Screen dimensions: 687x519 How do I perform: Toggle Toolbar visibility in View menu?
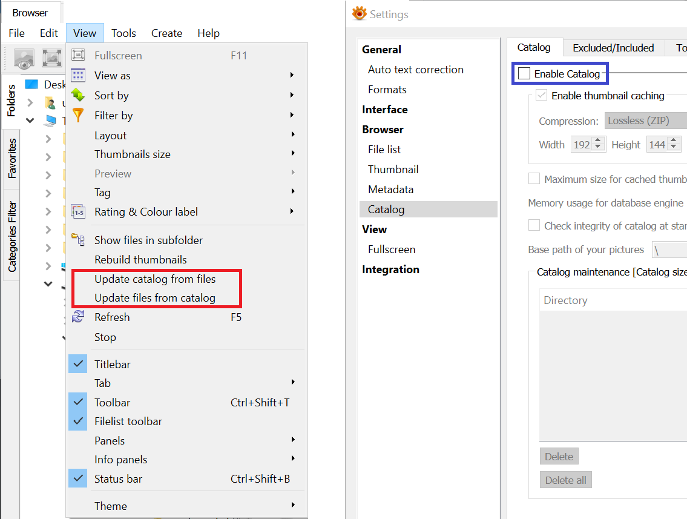78,402
